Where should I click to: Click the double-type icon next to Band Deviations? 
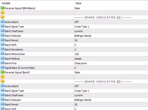[x=2, y=49]
